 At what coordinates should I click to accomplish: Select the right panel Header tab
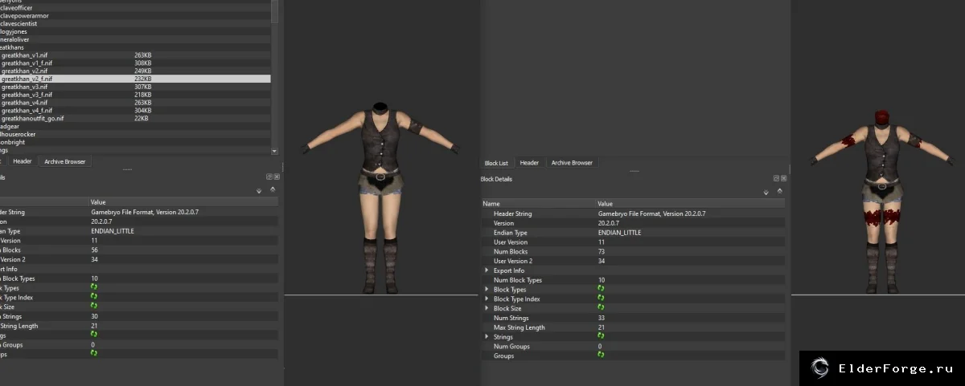tap(529, 163)
